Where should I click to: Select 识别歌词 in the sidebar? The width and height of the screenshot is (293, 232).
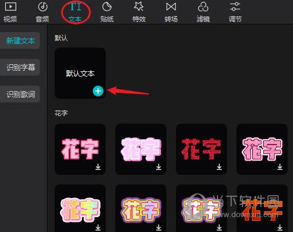(x=20, y=94)
